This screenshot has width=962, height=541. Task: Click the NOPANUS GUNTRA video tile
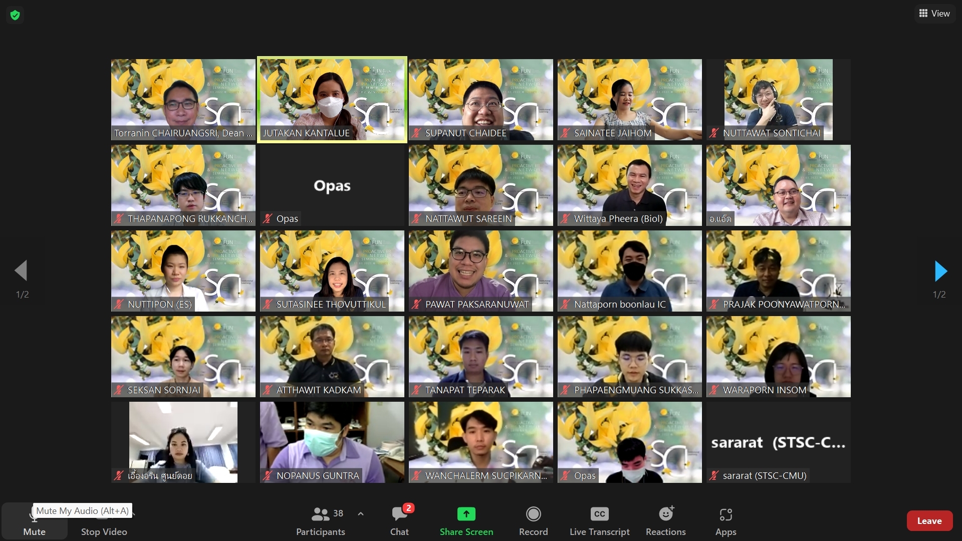click(x=332, y=442)
